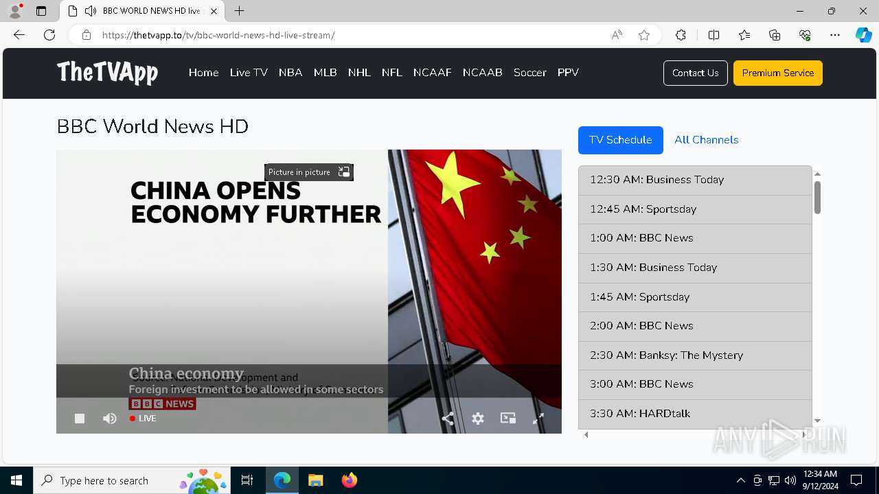Click schedule scroll down arrow
Viewport: 879px width, 494px height.
click(817, 421)
